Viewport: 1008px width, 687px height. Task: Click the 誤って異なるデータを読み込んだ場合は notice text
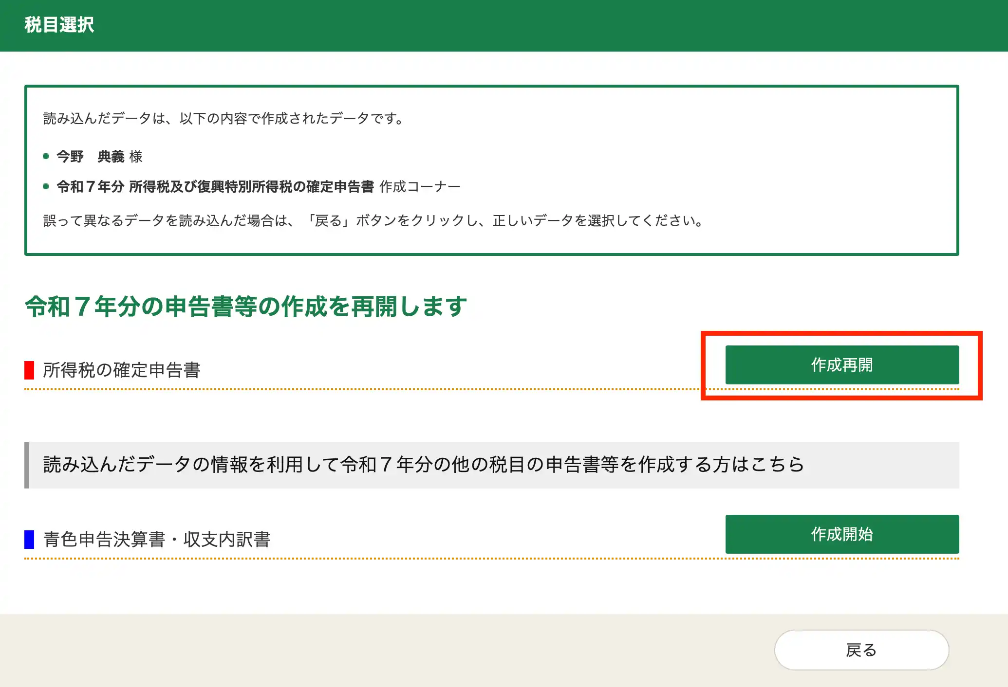tap(373, 221)
